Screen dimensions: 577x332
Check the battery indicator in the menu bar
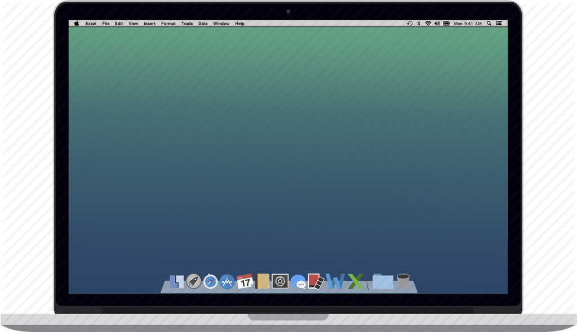447,24
